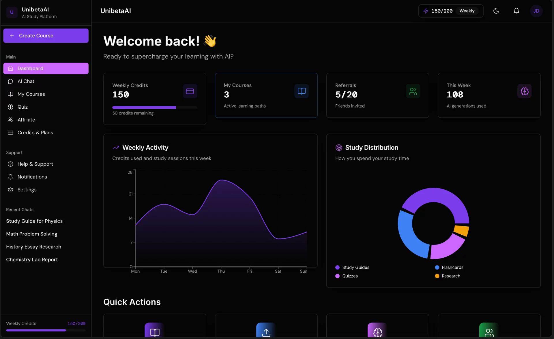Click the blue upload Quick Action icon

click(266, 331)
